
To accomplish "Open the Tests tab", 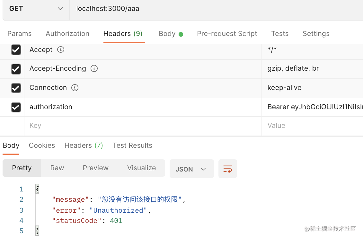I will click(x=279, y=34).
